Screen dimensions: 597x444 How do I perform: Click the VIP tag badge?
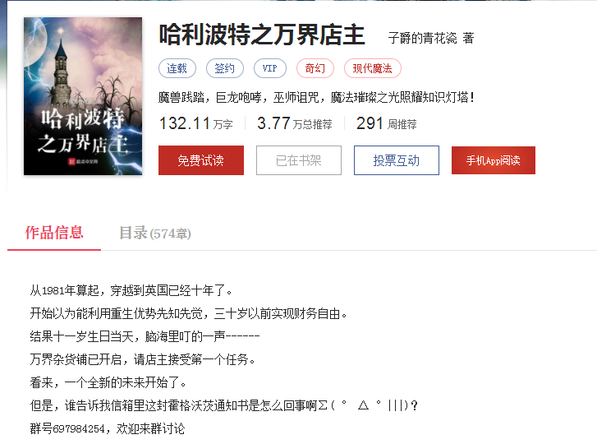pos(270,68)
